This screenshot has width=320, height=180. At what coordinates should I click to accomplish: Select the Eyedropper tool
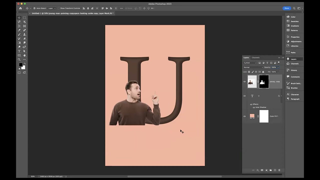click(19, 30)
